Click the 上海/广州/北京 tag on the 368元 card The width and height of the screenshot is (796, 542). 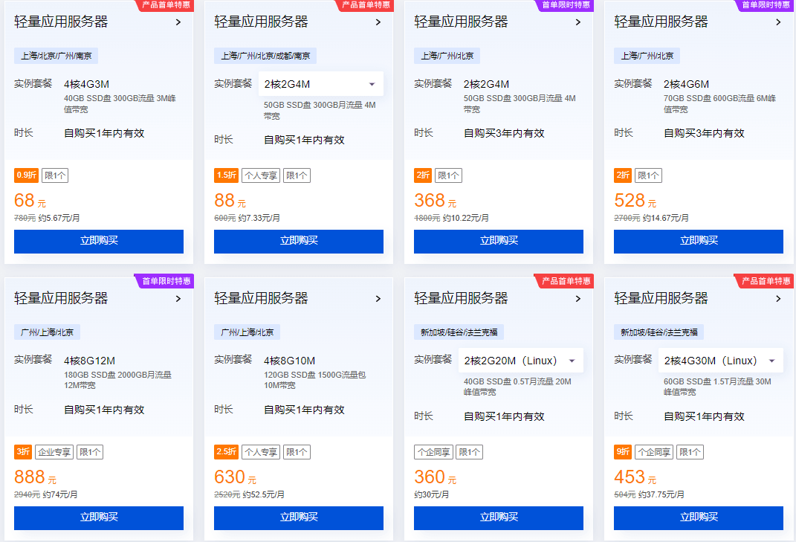[x=447, y=56]
